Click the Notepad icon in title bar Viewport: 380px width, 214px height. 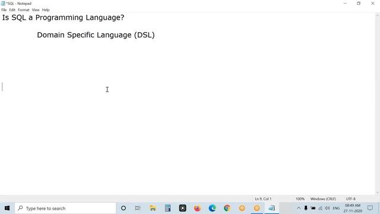point(3,4)
